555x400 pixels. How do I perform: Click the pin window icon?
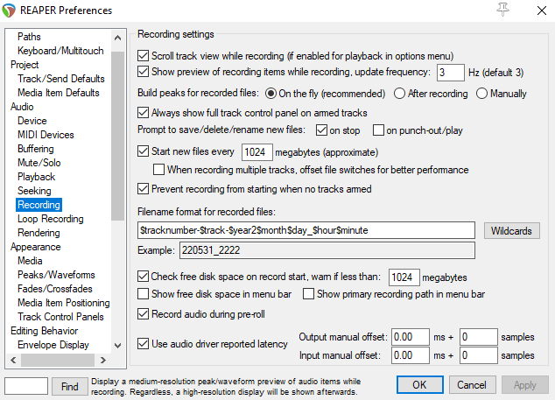pos(502,10)
